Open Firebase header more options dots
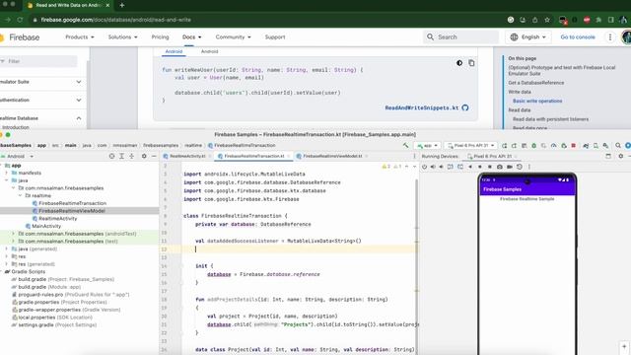The image size is (631, 355). tap(610, 37)
